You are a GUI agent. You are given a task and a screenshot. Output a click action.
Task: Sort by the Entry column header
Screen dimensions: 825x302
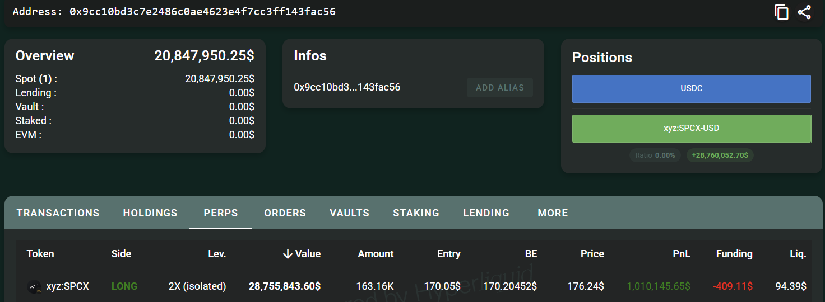449,254
